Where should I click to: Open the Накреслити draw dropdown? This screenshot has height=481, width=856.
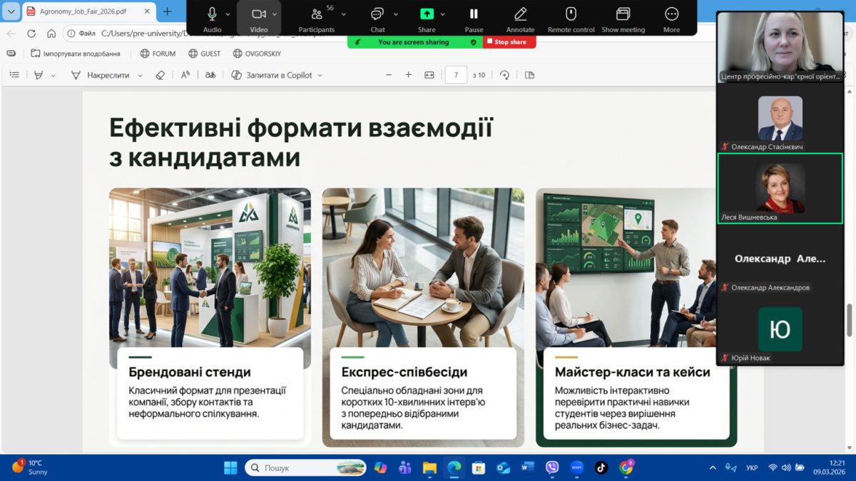pyautogui.click(x=140, y=76)
